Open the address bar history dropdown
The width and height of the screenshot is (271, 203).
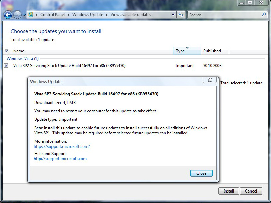[x=173, y=15]
